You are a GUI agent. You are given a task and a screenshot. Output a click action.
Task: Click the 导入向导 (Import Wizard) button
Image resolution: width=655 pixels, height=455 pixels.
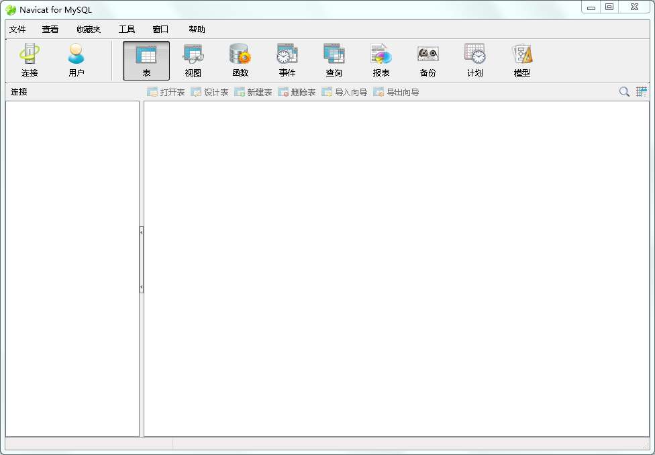coord(344,92)
